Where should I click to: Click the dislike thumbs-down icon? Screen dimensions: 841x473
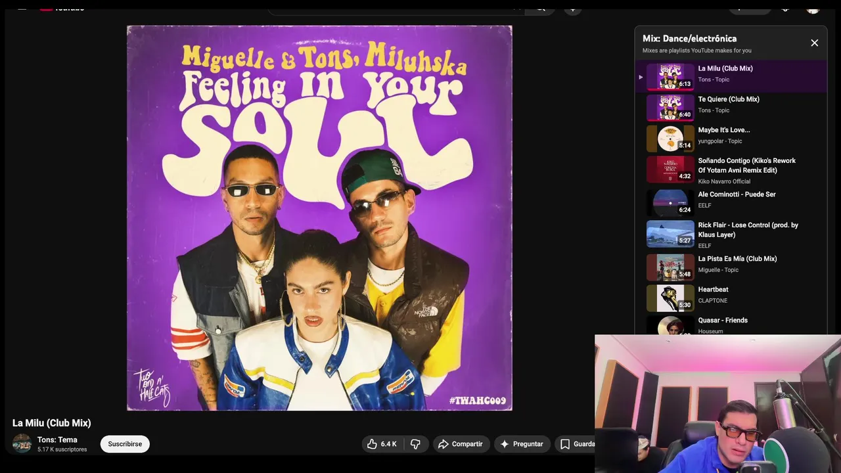(x=415, y=444)
